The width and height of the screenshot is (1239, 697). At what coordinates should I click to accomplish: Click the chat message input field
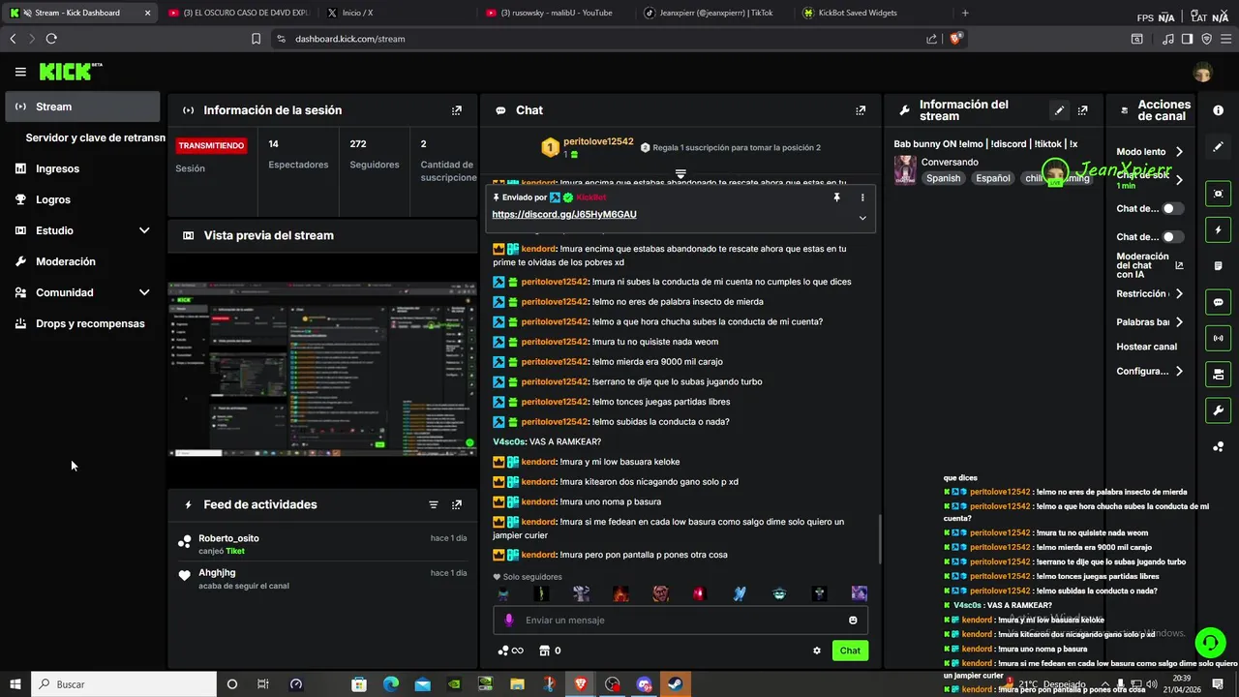click(x=680, y=621)
